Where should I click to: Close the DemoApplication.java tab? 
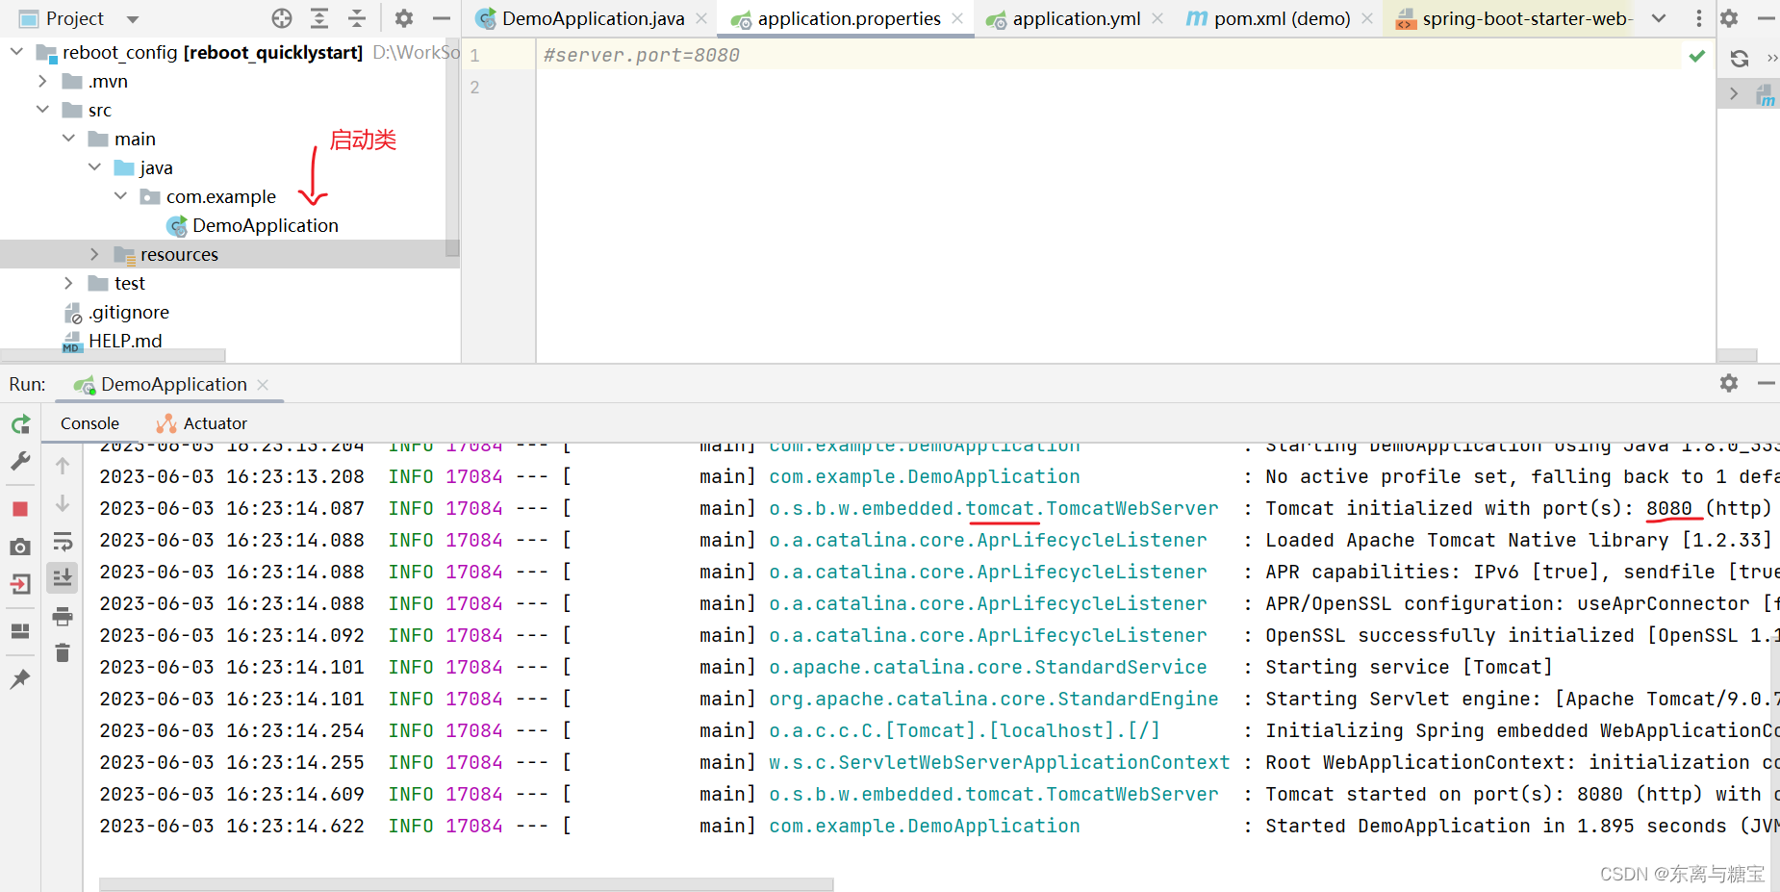tap(701, 18)
